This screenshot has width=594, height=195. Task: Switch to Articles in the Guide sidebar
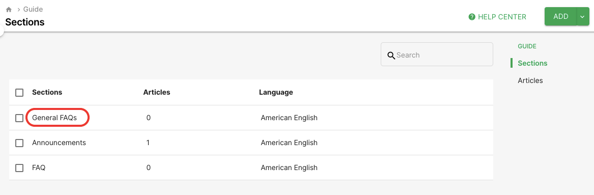tap(530, 80)
